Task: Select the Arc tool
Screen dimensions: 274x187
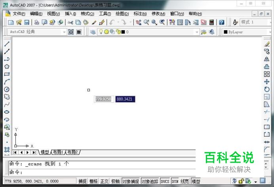Action: click(7, 82)
